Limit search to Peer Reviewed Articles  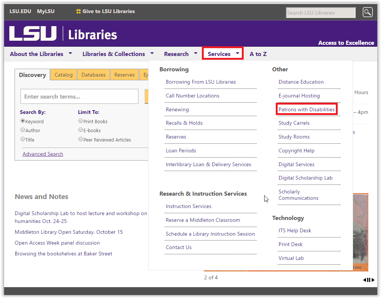81,139
